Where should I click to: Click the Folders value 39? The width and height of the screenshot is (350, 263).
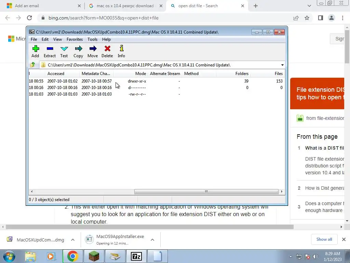pos(246,81)
